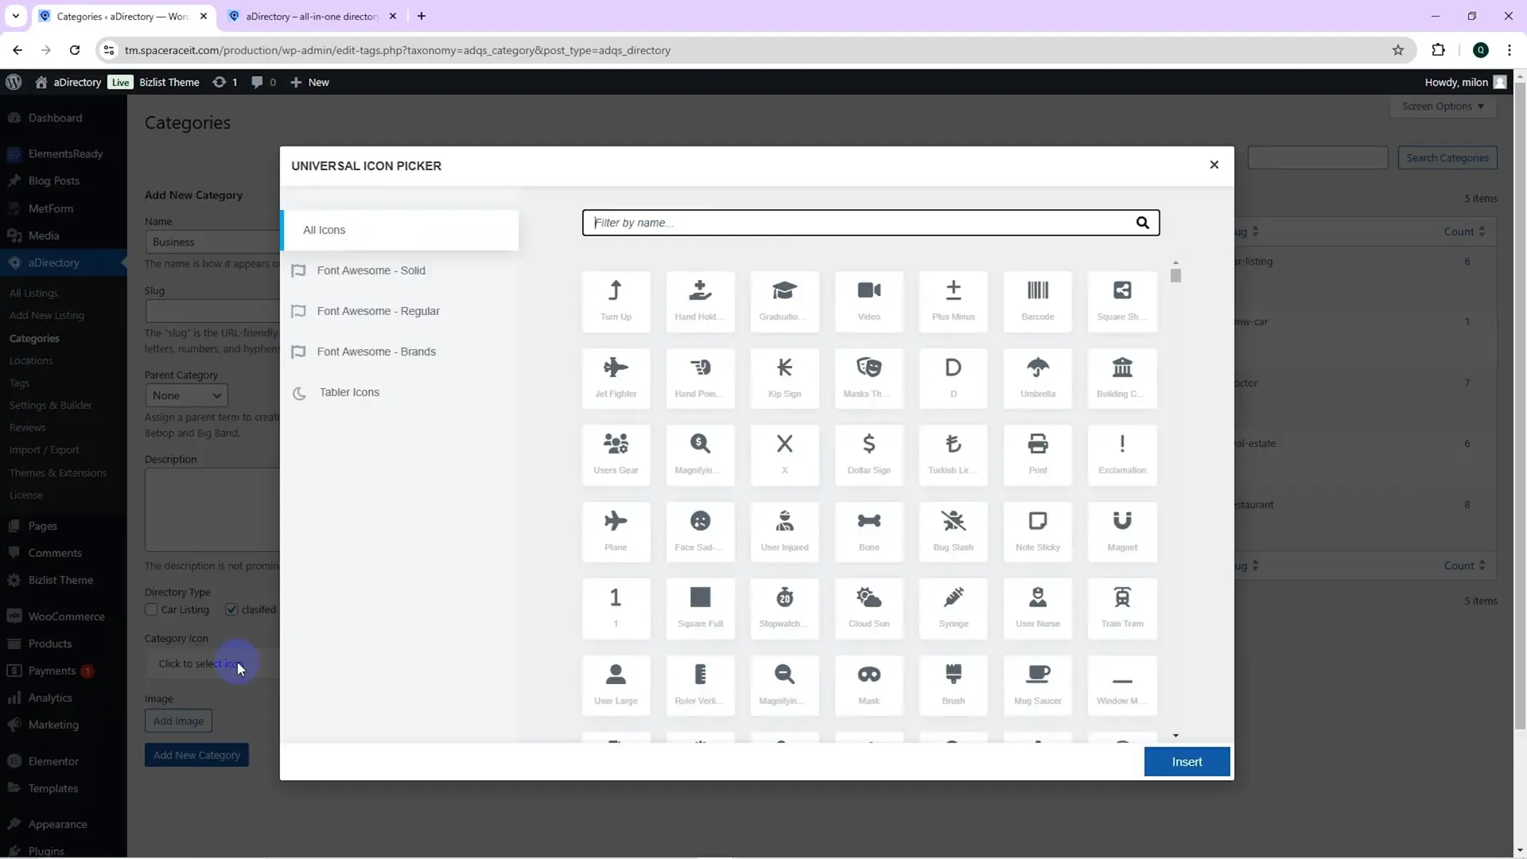Switch to Font Awesome - Solid library

pyautogui.click(x=400, y=270)
